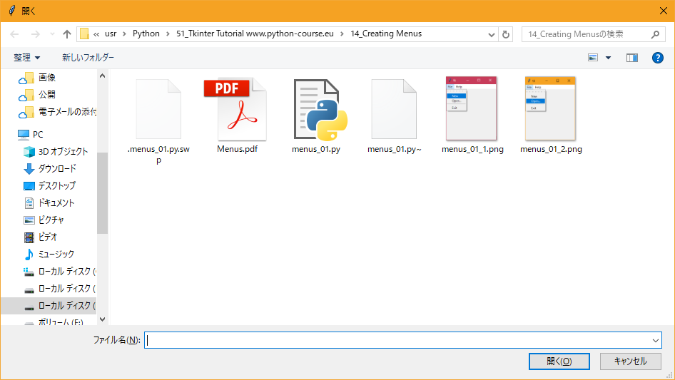Open recent locations dropdown beside Forward arrow
This screenshot has height=380, width=675.
tap(52, 34)
